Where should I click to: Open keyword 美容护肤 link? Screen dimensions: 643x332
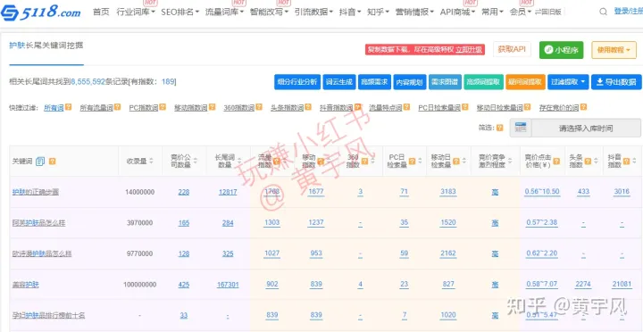(25, 285)
